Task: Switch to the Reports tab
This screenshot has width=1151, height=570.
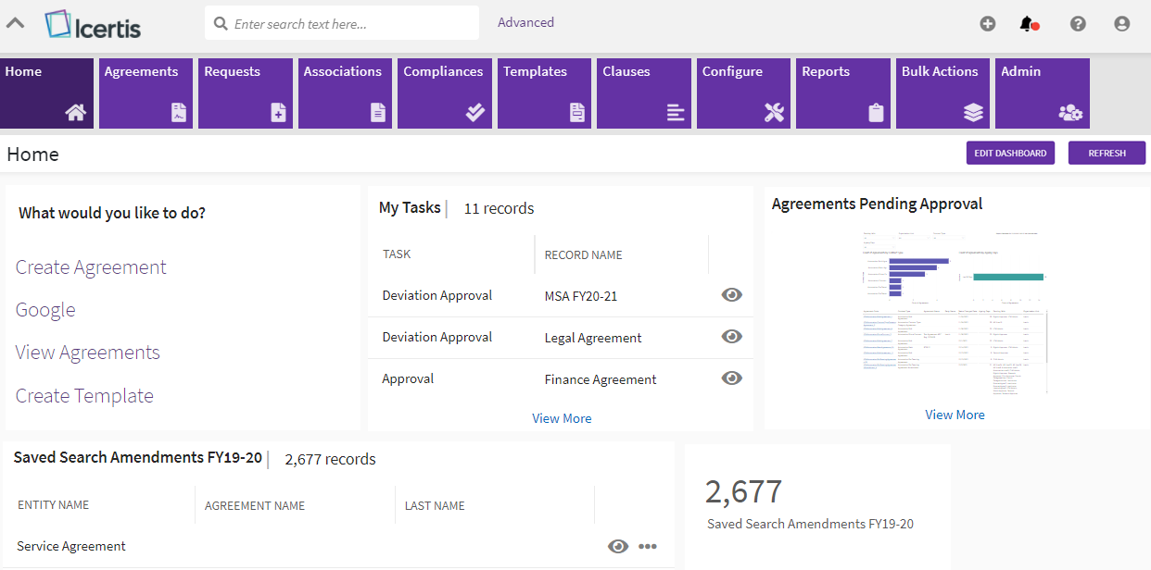Action: (841, 93)
